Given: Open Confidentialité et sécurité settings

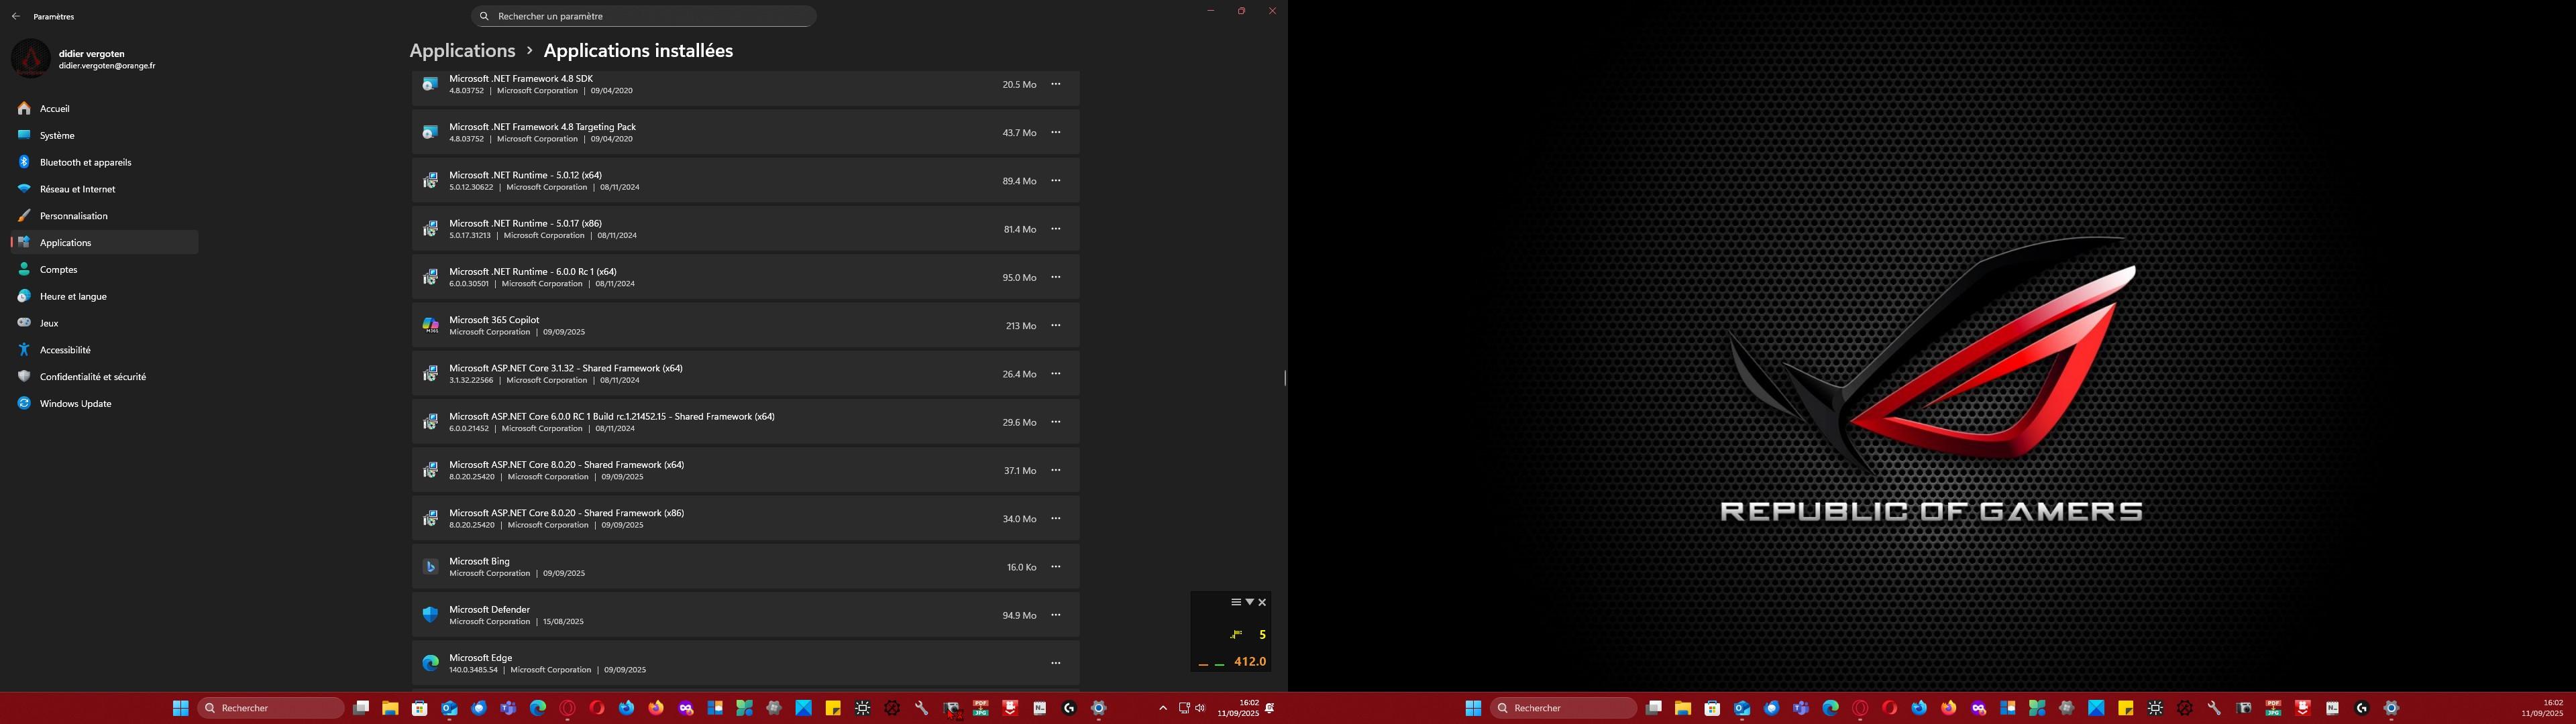Looking at the screenshot, I should pos(104,377).
